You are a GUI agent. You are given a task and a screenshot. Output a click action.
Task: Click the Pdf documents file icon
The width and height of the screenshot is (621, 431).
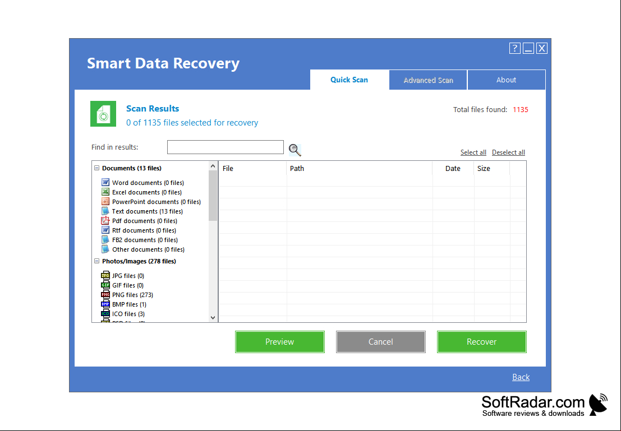[x=105, y=220]
